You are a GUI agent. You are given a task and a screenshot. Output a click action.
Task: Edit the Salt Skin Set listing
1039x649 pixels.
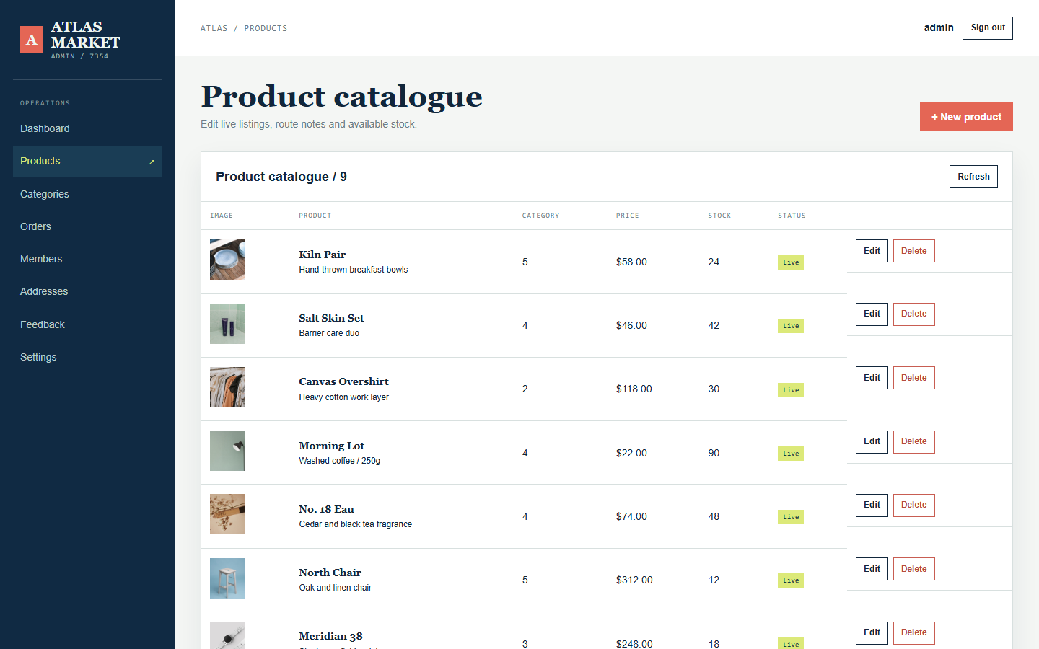point(872,314)
